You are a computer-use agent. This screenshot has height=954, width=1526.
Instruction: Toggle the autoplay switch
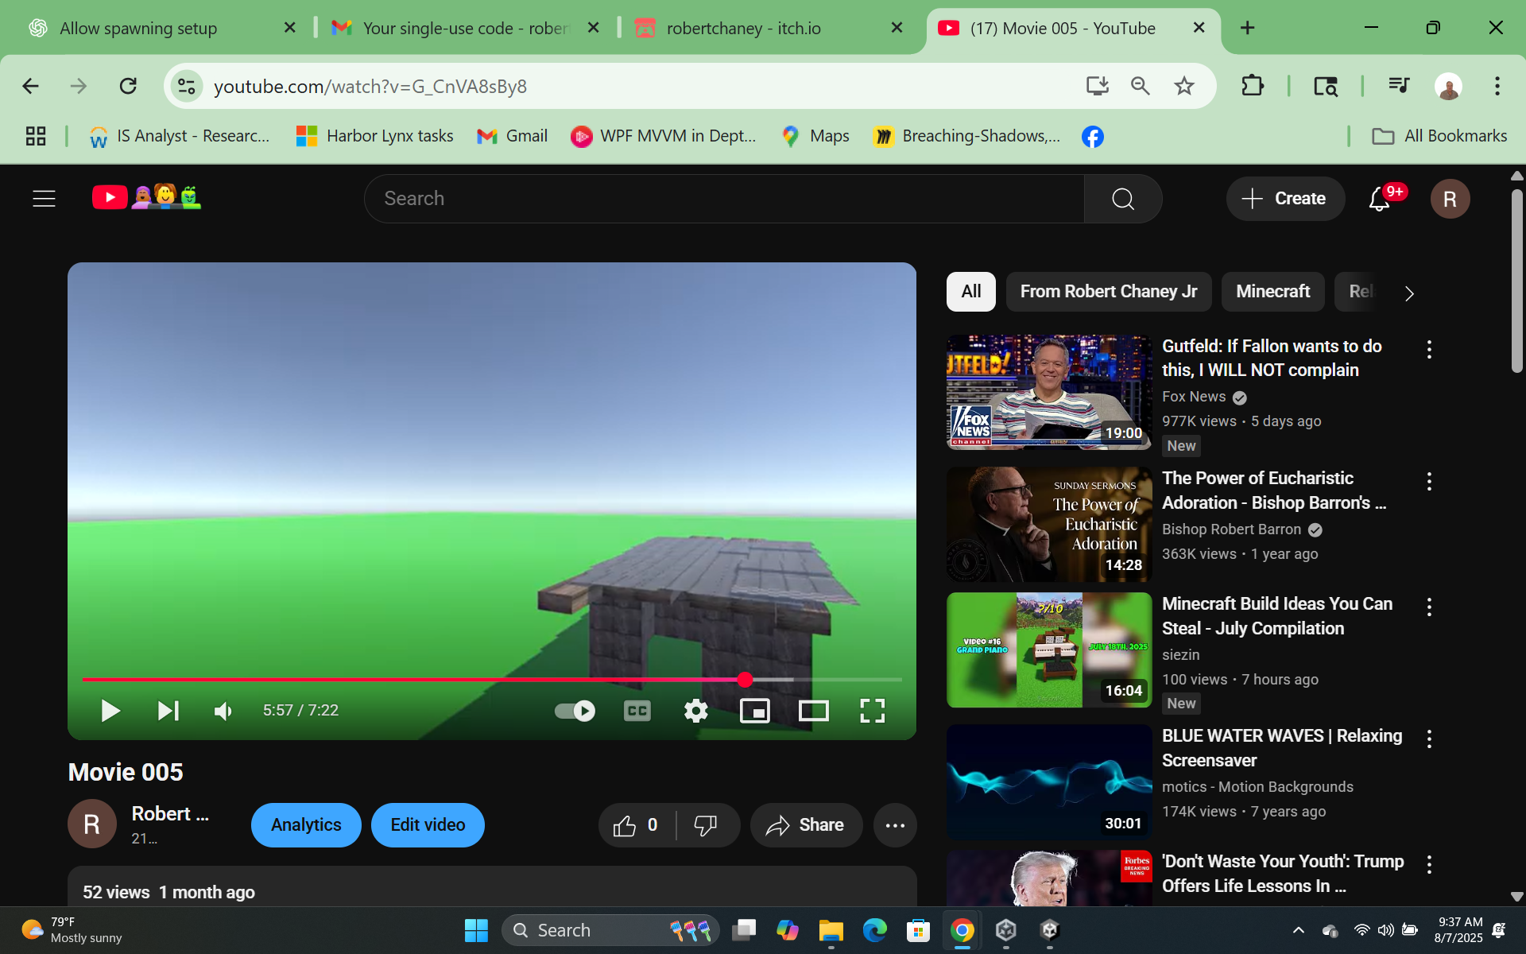pyautogui.click(x=575, y=710)
